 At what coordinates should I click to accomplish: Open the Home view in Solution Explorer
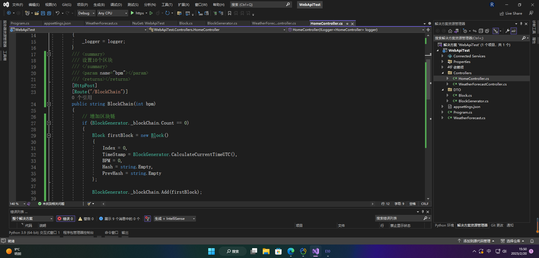point(450,31)
